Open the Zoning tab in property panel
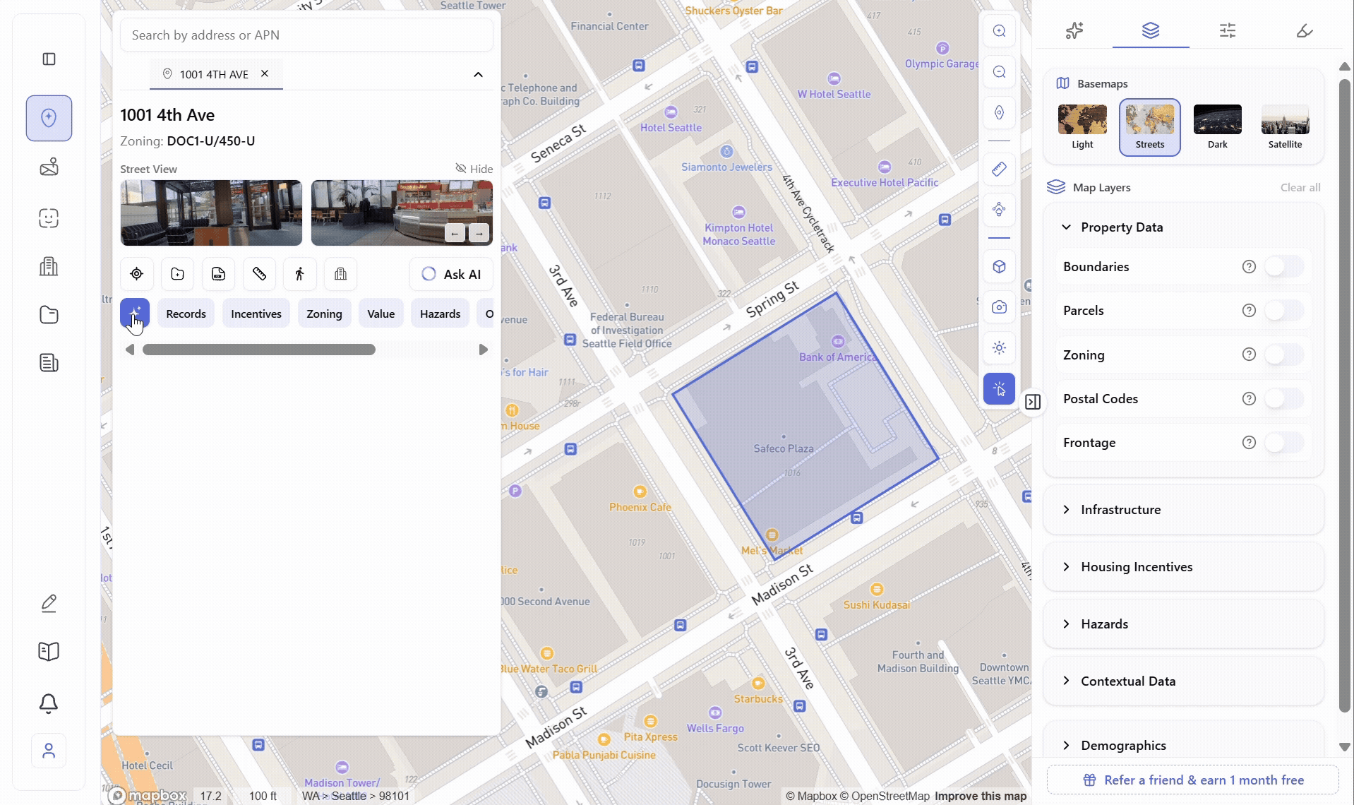This screenshot has width=1354, height=805. click(324, 314)
